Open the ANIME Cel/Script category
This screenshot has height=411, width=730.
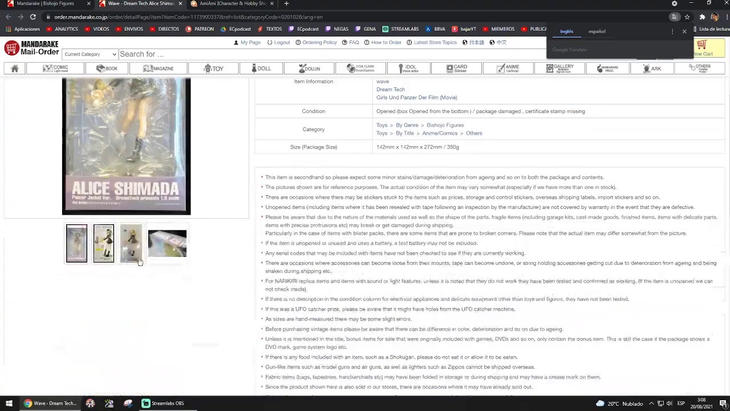508,68
